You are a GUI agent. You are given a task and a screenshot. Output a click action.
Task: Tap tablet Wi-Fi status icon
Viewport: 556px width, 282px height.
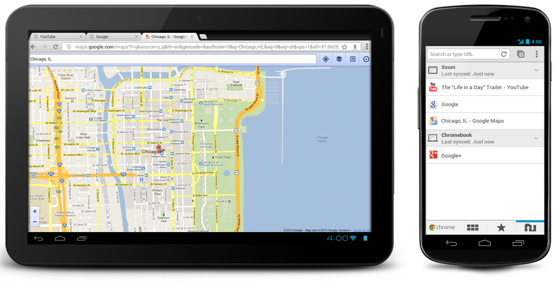click(353, 238)
